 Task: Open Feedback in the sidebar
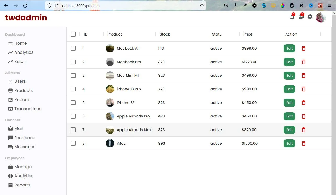point(21,138)
